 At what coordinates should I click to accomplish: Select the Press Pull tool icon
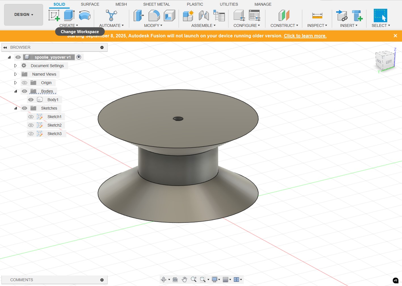click(x=138, y=15)
